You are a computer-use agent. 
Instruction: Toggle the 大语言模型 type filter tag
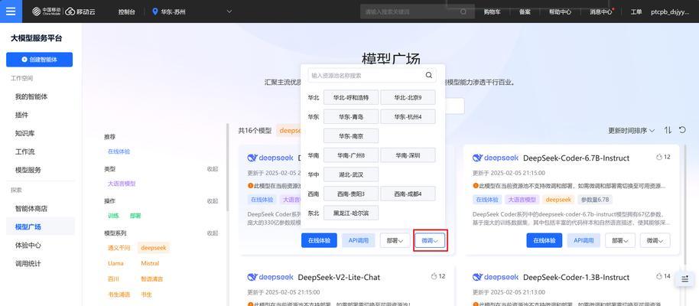pos(122,184)
